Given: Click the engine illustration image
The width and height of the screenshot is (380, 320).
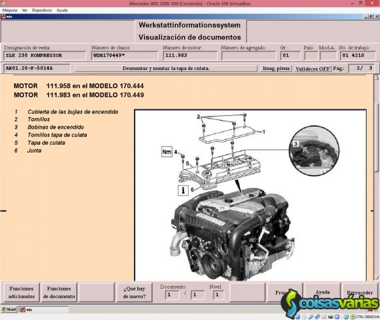Looking at the screenshot, I should coord(233,234).
